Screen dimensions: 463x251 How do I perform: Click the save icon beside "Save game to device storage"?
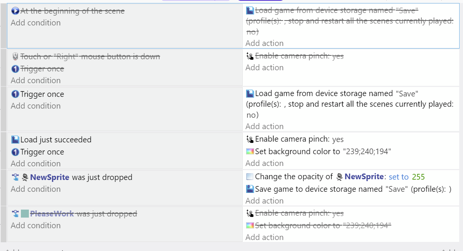click(250, 189)
